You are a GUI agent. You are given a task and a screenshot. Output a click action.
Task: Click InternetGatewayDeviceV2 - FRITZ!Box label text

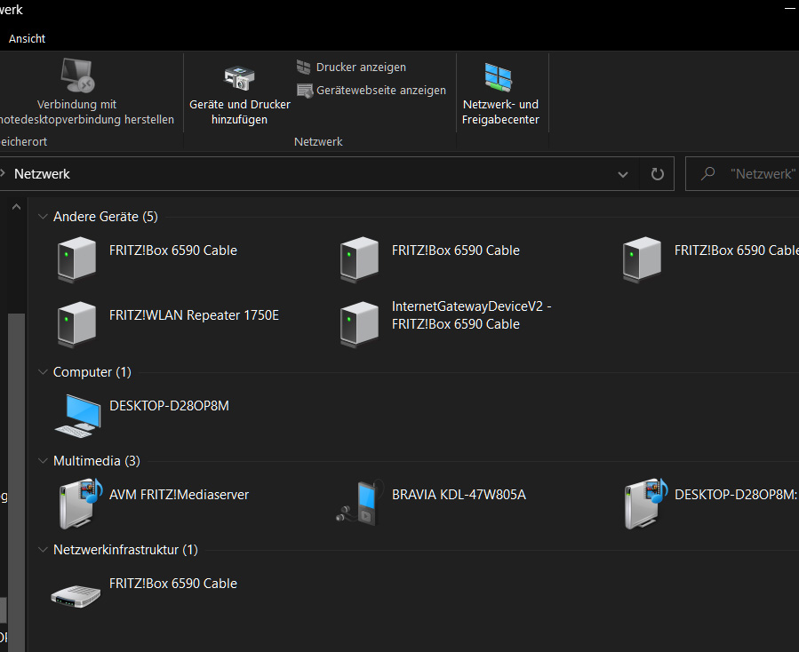471,315
